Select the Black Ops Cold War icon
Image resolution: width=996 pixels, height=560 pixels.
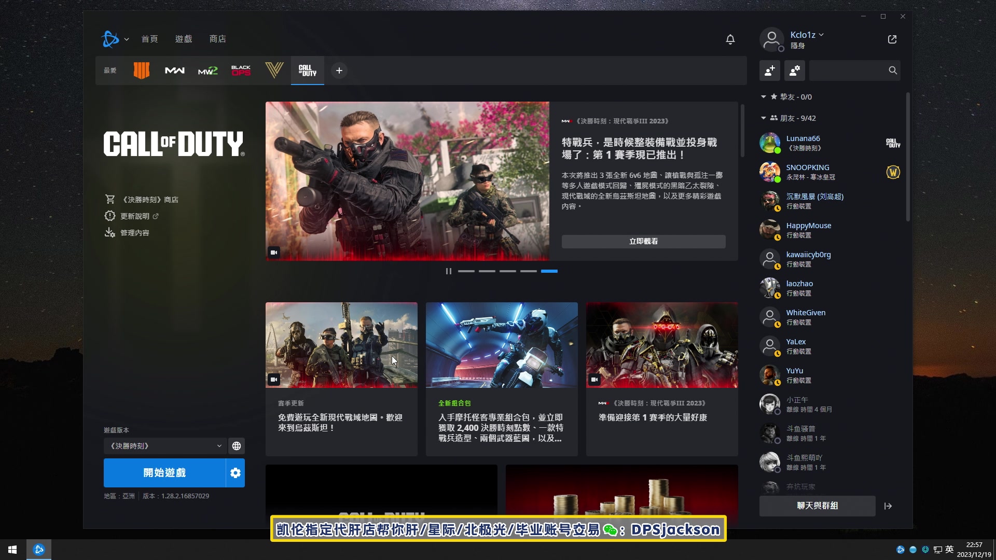pos(241,71)
